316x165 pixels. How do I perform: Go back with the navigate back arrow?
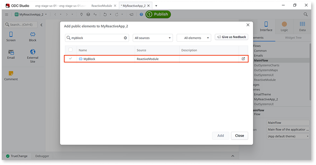pyautogui.click(x=55, y=14)
